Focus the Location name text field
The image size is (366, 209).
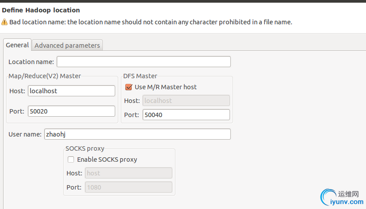[144, 61]
